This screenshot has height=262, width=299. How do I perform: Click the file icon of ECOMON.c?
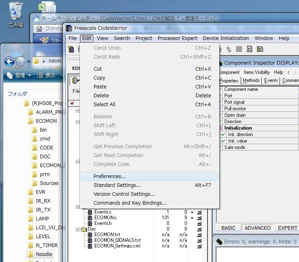tap(90, 218)
